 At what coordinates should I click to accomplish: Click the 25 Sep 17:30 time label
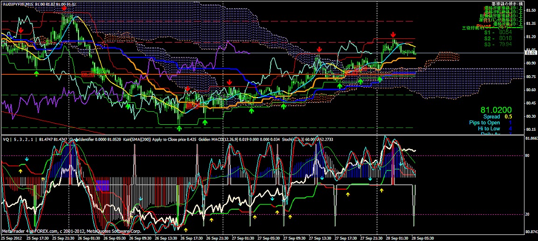pos(37,238)
